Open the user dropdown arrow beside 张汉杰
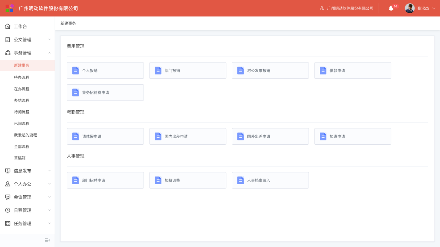This screenshot has height=247, width=440. click(x=433, y=8)
